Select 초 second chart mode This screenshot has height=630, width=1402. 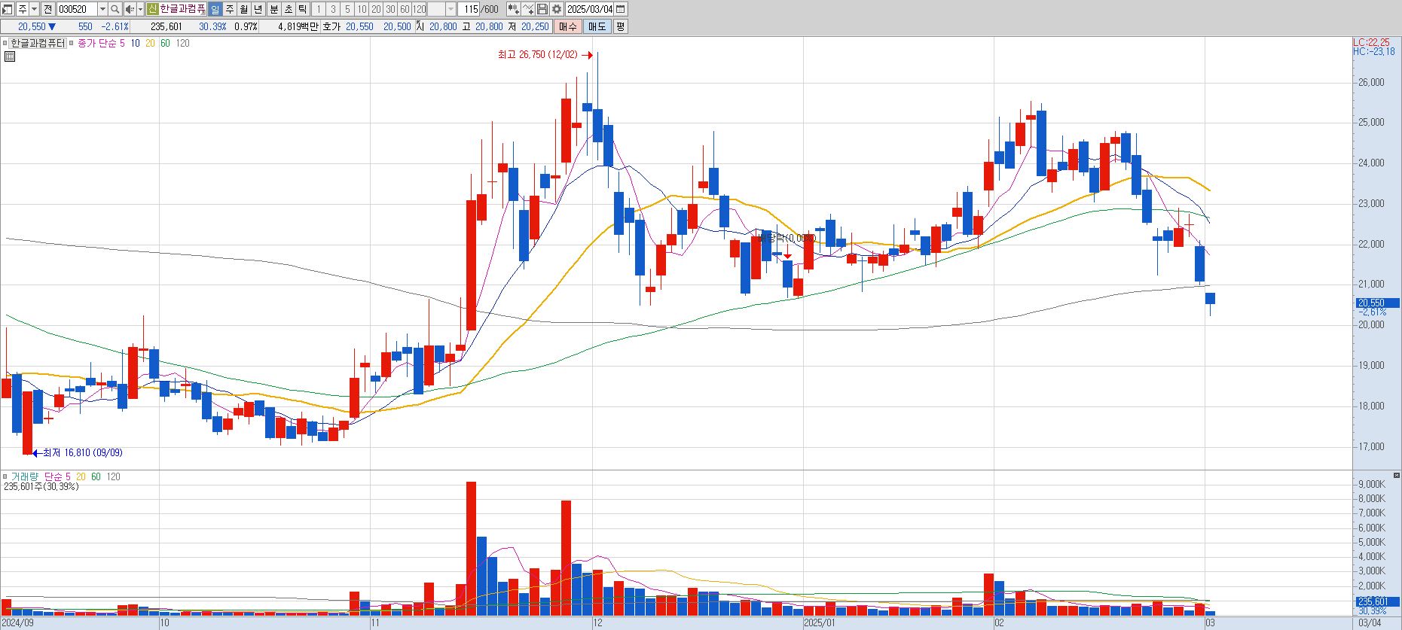point(288,9)
